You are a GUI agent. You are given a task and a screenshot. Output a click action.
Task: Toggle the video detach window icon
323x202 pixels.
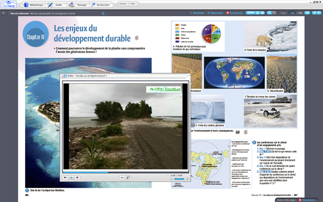(x=128, y=177)
